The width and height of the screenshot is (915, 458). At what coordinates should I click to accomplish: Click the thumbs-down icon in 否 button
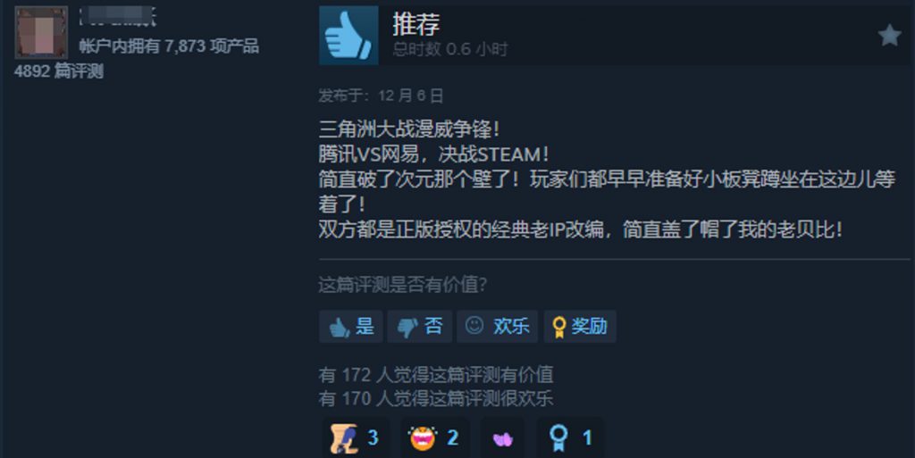[407, 328]
